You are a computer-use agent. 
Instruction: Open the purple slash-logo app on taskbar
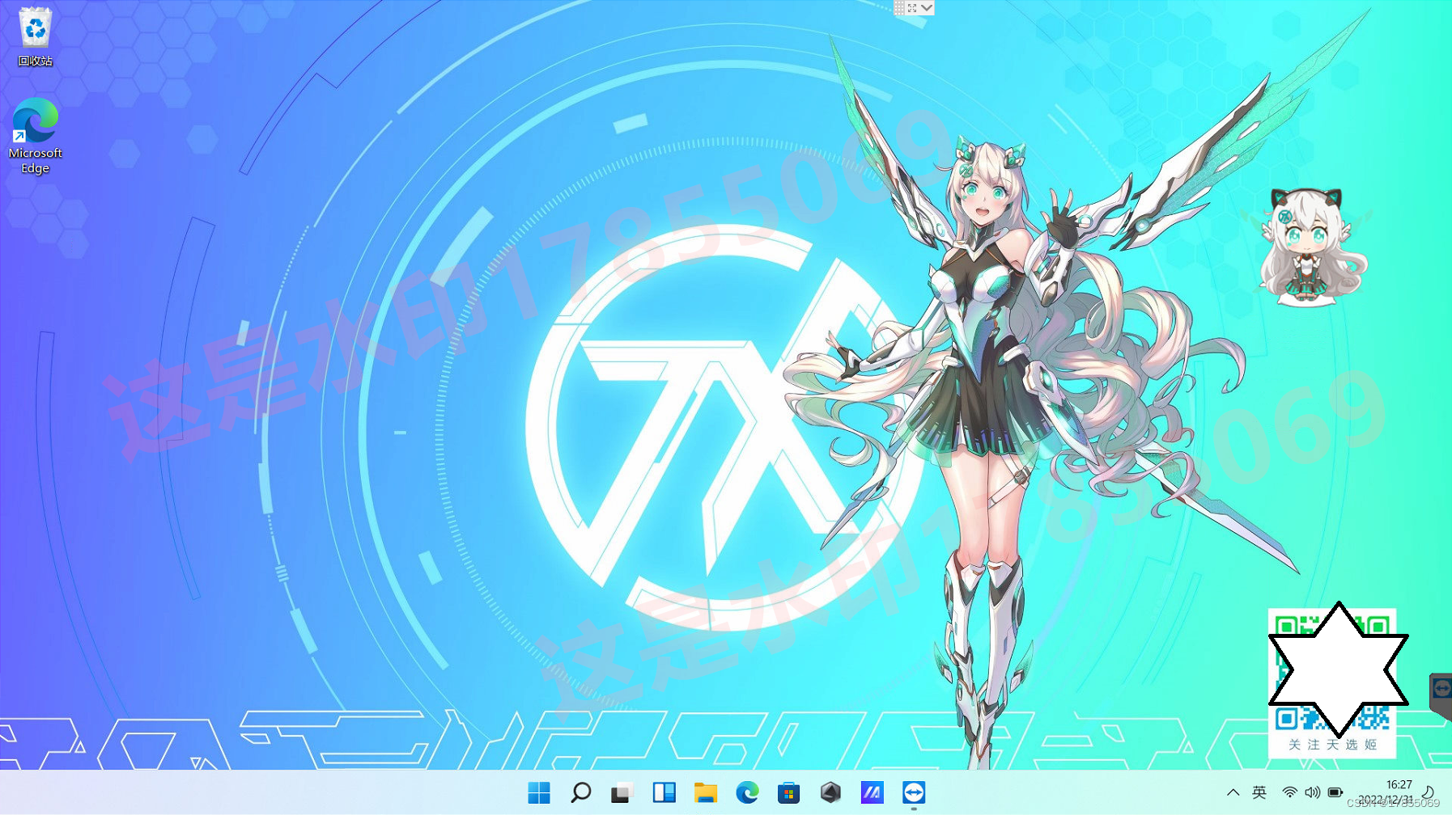(x=872, y=792)
